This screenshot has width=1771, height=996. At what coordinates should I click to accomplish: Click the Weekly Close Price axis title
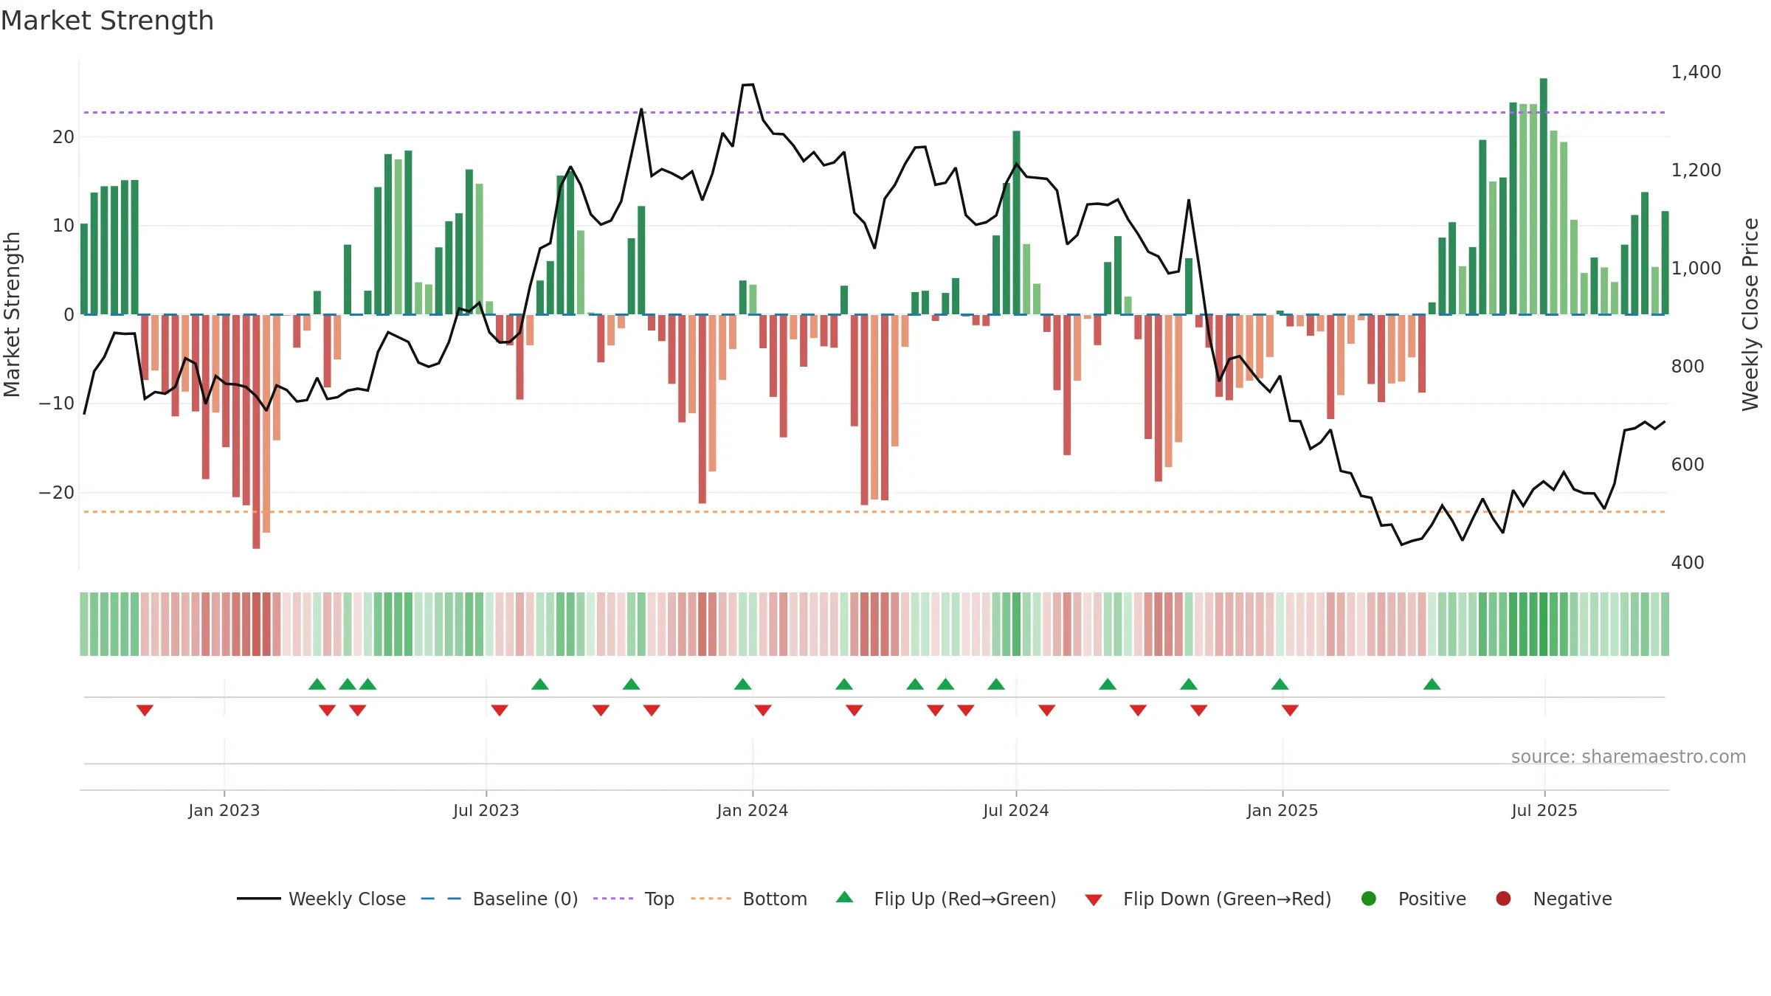click(1750, 314)
